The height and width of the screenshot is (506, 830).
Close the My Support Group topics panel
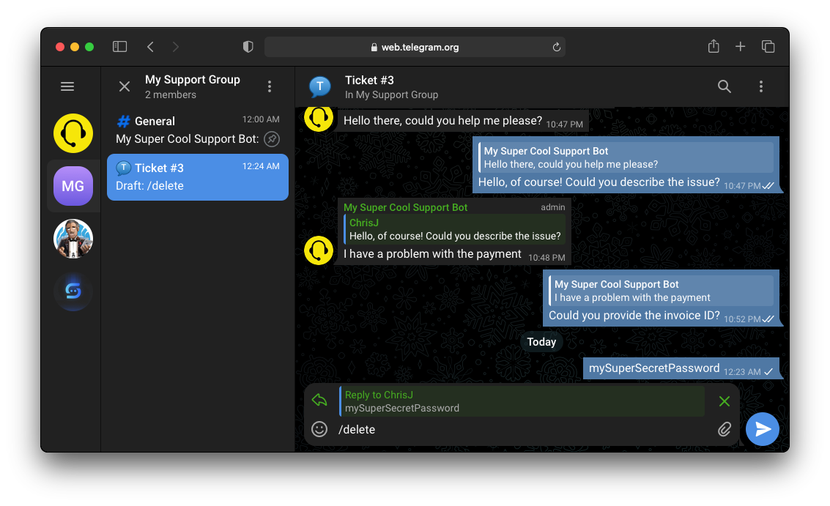point(125,86)
